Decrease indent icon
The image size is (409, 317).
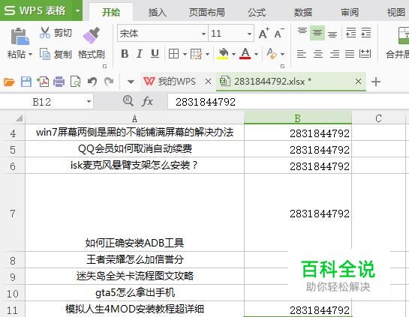(x=350, y=33)
